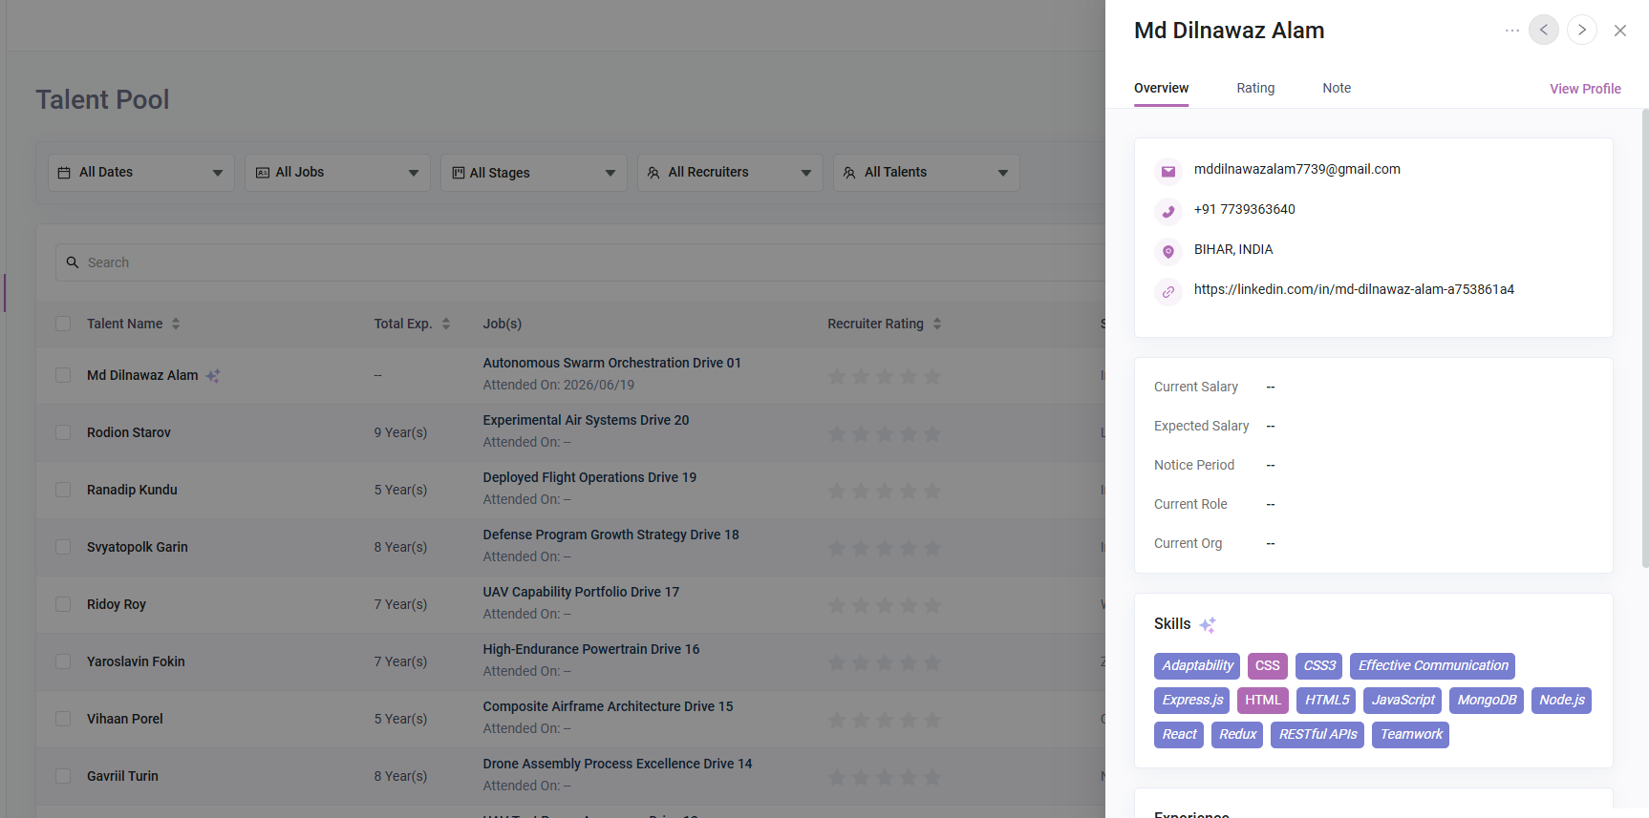1649x818 pixels.
Task: Sort by Talent Name column arrows
Action: [x=176, y=324]
